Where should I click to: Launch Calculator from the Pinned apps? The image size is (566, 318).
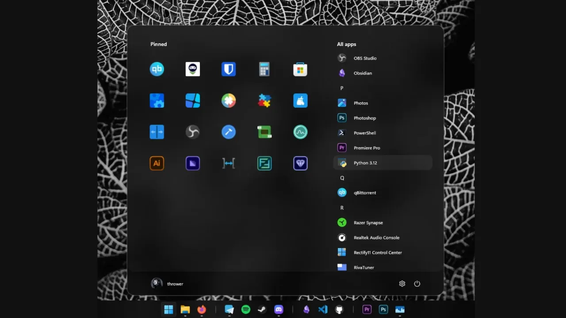pos(264,69)
